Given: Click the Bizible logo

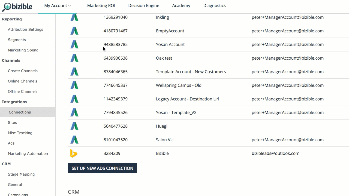Looking at the screenshot, I should (x=17, y=6).
